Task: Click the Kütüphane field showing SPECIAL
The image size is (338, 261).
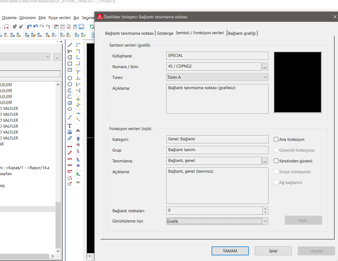Action: (x=217, y=56)
